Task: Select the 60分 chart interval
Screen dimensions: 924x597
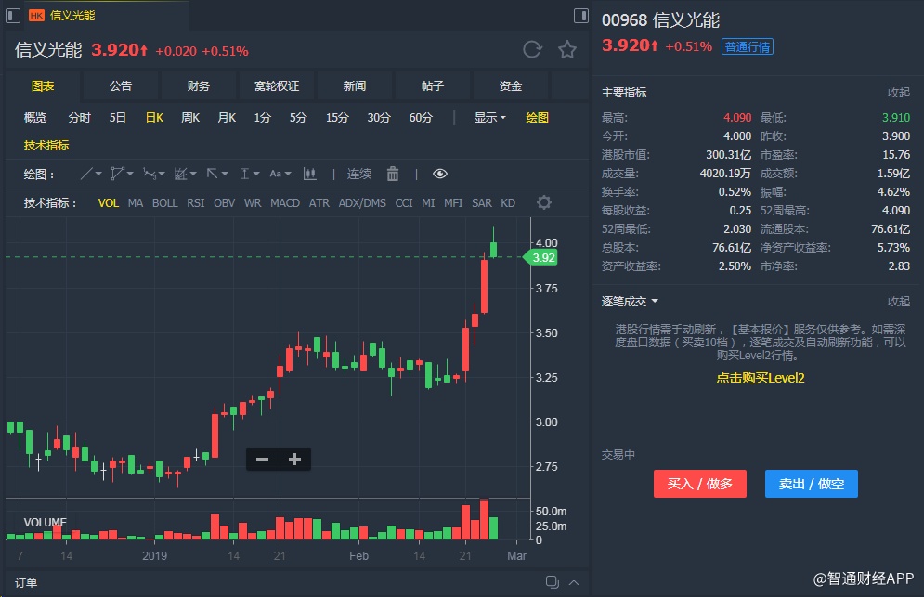Action: click(x=421, y=118)
